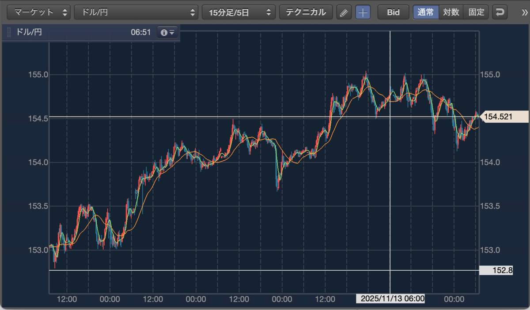Select 対数 logarithmic scale mode

point(451,12)
